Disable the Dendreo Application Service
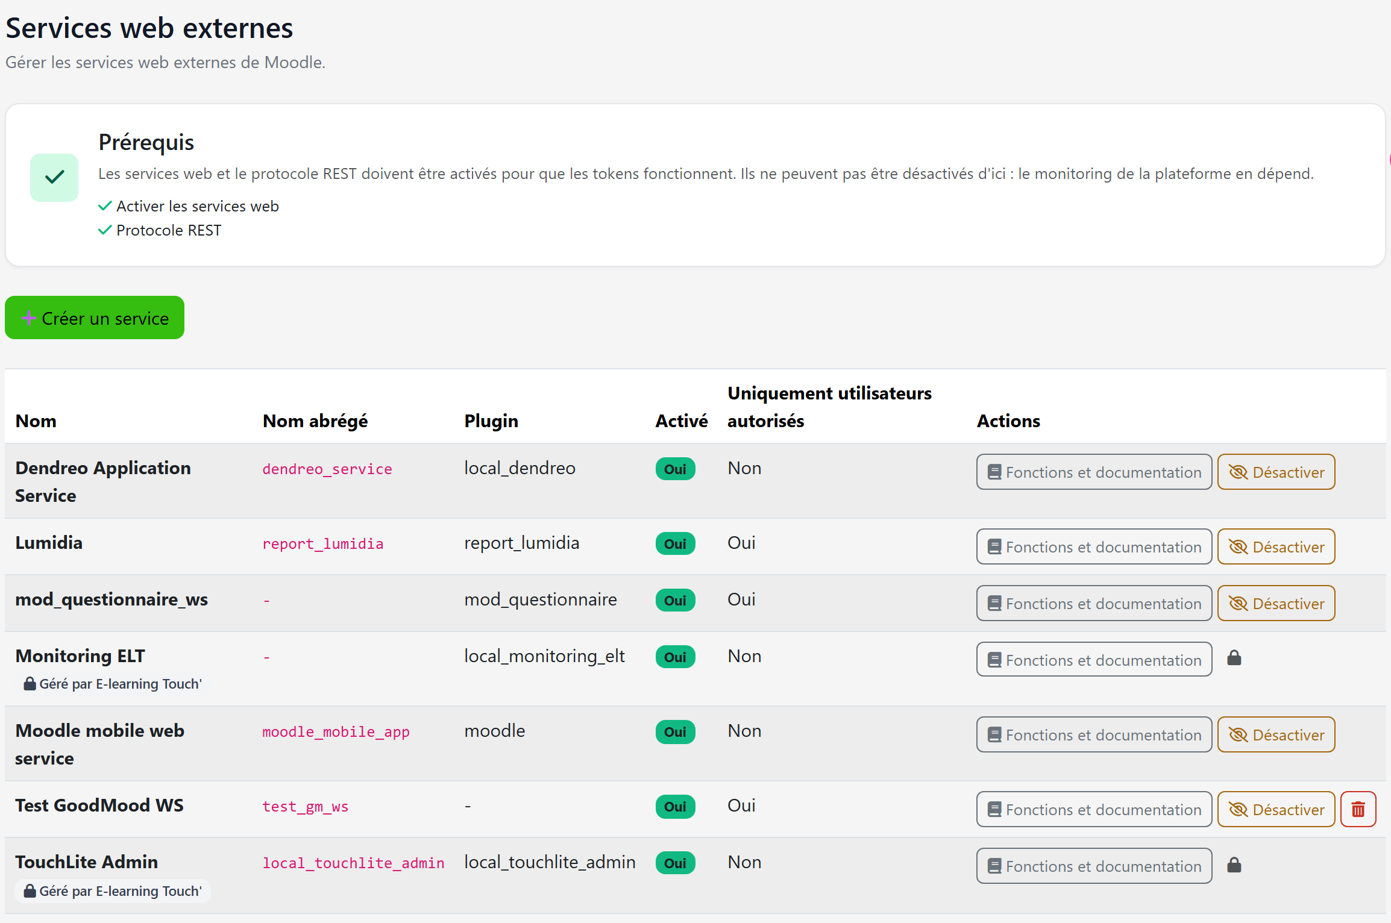Image resolution: width=1391 pixels, height=923 pixels. (x=1276, y=472)
